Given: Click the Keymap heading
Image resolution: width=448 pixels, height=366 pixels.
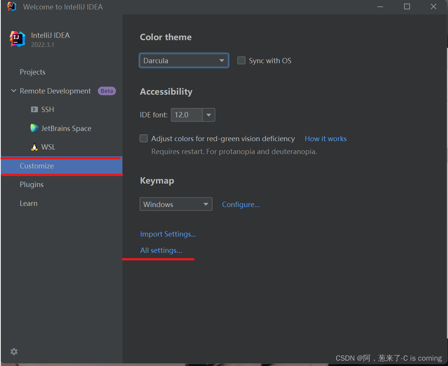Looking at the screenshot, I should pyautogui.click(x=157, y=181).
